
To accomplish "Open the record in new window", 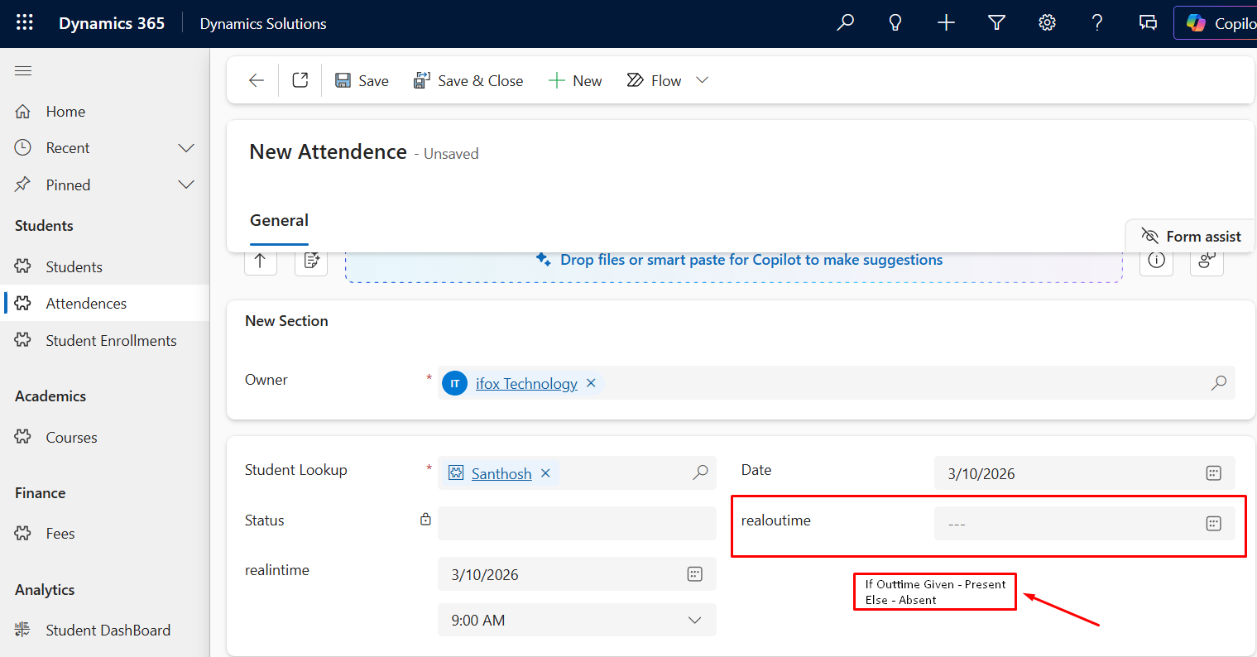I will coord(300,80).
